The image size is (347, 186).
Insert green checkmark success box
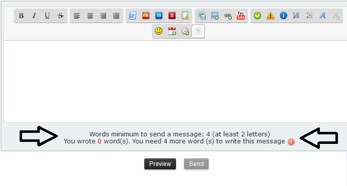(257, 16)
